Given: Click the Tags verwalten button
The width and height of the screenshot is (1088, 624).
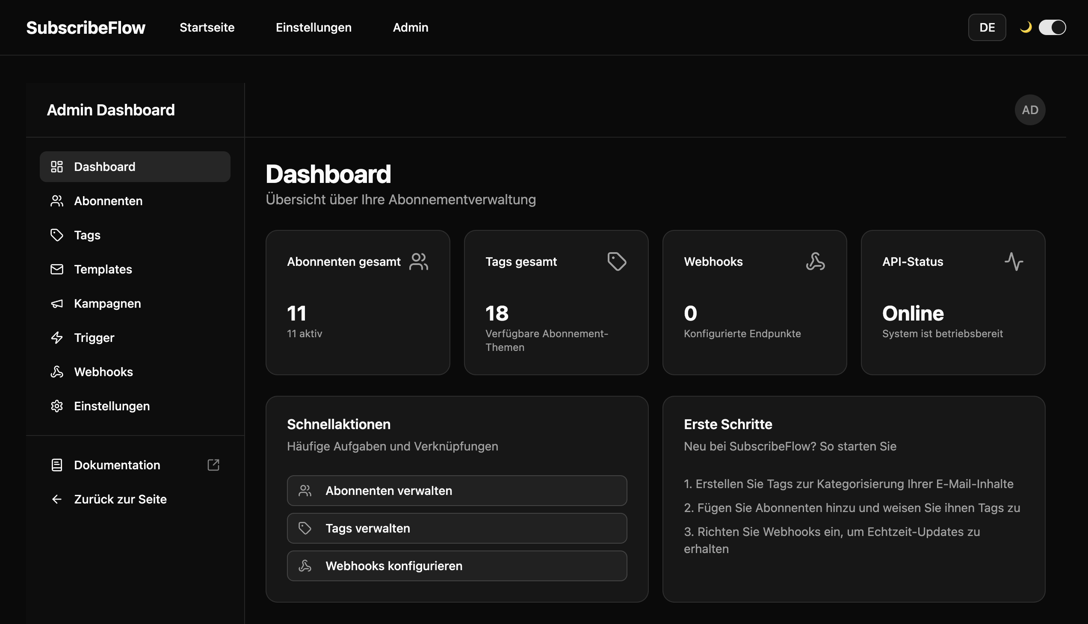Looking at the screenshot, I should 456,528.
